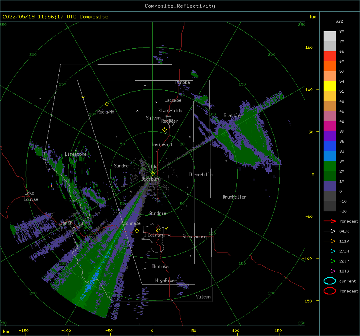This screenshot has width=360, height=336.
Task: Select the 65 dBZ red color swatch
Action: (330, 56)
